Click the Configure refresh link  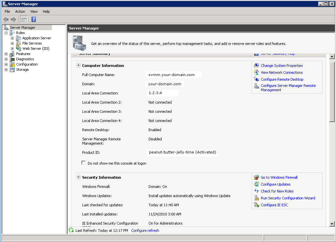[145, 231]
